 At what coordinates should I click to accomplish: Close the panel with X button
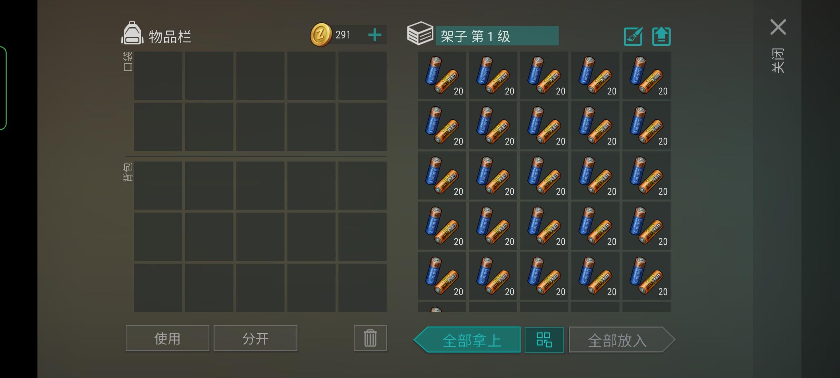click(778, 27)
